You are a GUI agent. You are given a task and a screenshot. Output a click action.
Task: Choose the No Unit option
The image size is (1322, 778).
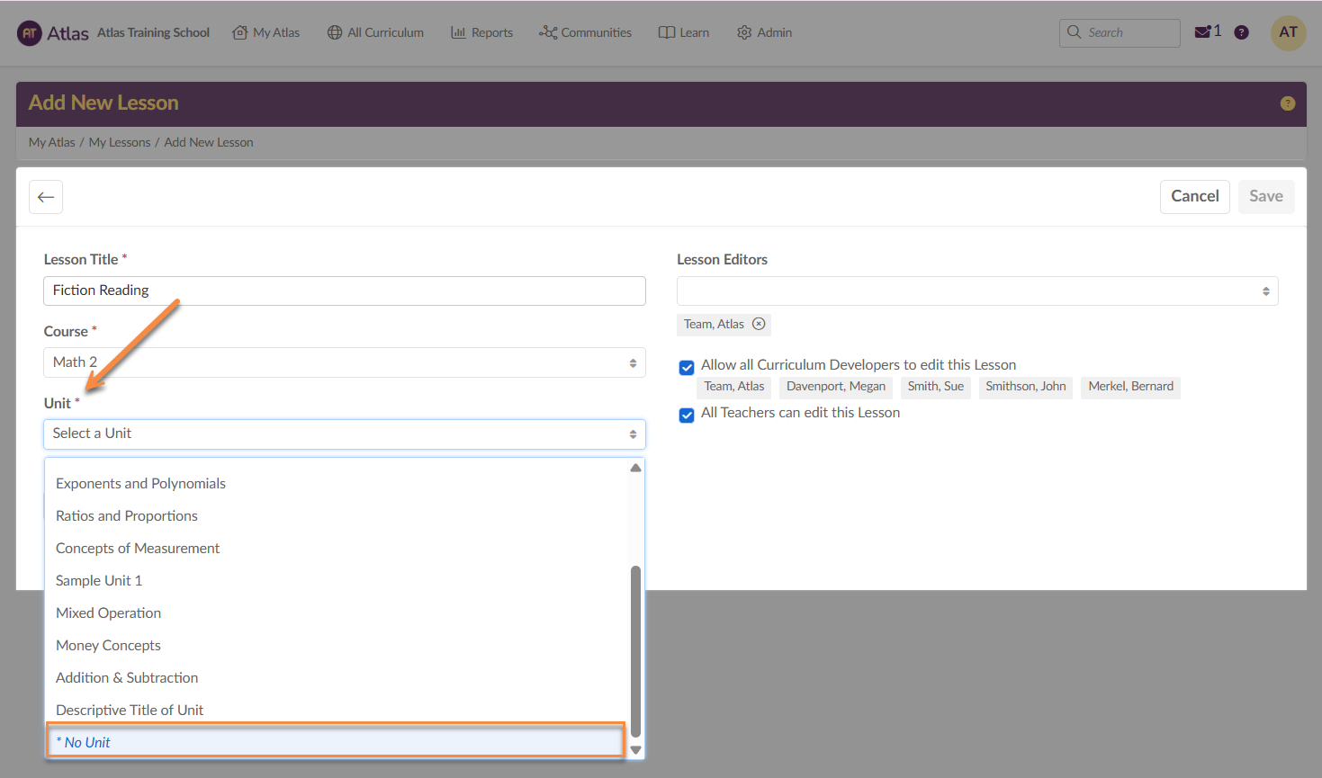pyautogui.click(x=335, y=742)
